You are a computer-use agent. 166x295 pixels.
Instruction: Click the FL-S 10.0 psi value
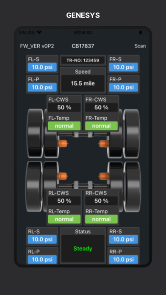coord(42,67)
